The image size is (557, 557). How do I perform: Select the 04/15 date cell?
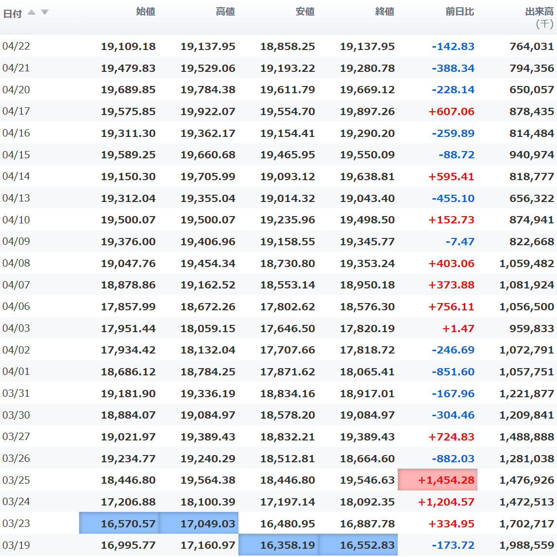click(17, 155)
